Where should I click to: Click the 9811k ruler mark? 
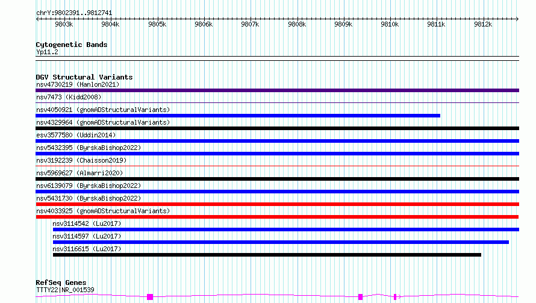[x=437, y=24]
